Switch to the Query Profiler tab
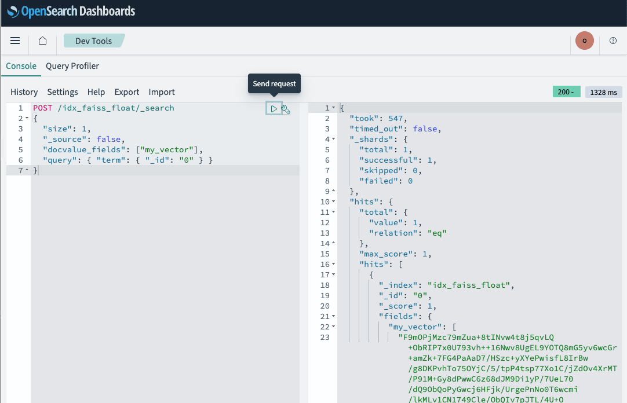This screenshot has height=403, width=627. [72, 66]
